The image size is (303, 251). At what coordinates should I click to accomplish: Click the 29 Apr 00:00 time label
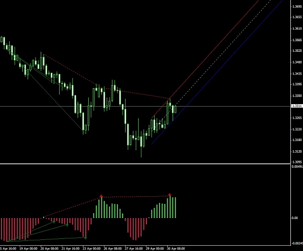coord(155,249)
